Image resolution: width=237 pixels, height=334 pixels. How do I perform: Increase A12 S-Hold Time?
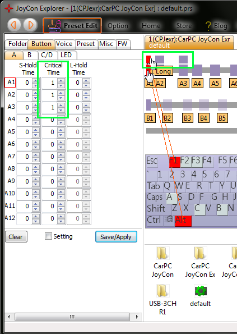[x=35, y=216]
